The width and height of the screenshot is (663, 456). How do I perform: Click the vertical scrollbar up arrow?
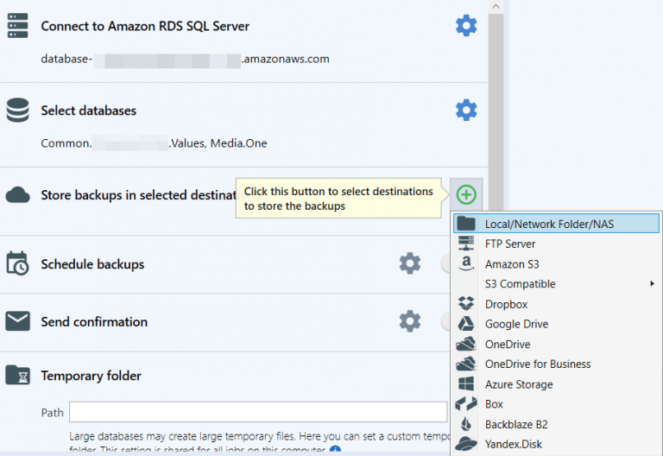click(496, 7)
